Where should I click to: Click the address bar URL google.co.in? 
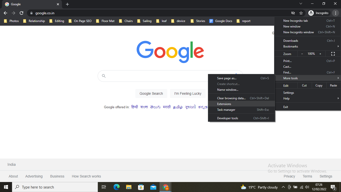coord(45,13)
